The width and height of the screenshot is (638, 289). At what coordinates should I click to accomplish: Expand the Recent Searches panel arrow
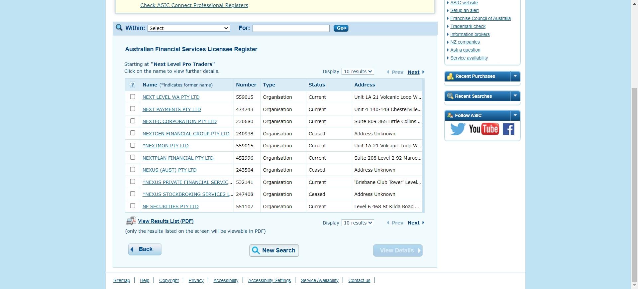click(x=515, y=96)
